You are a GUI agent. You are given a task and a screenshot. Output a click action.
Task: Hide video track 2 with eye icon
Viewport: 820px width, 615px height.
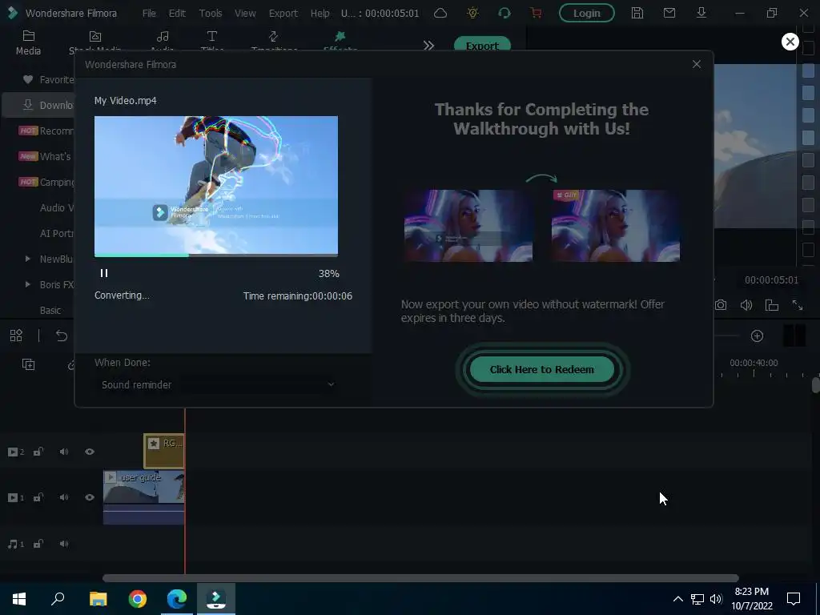(x=90, y=452)
